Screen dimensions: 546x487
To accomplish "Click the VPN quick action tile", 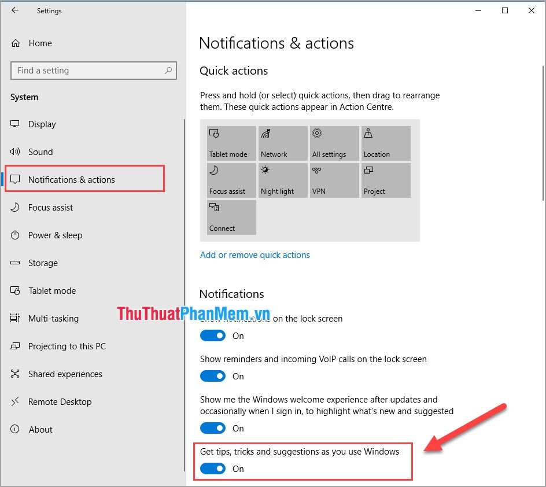I will tap(334, 180).
